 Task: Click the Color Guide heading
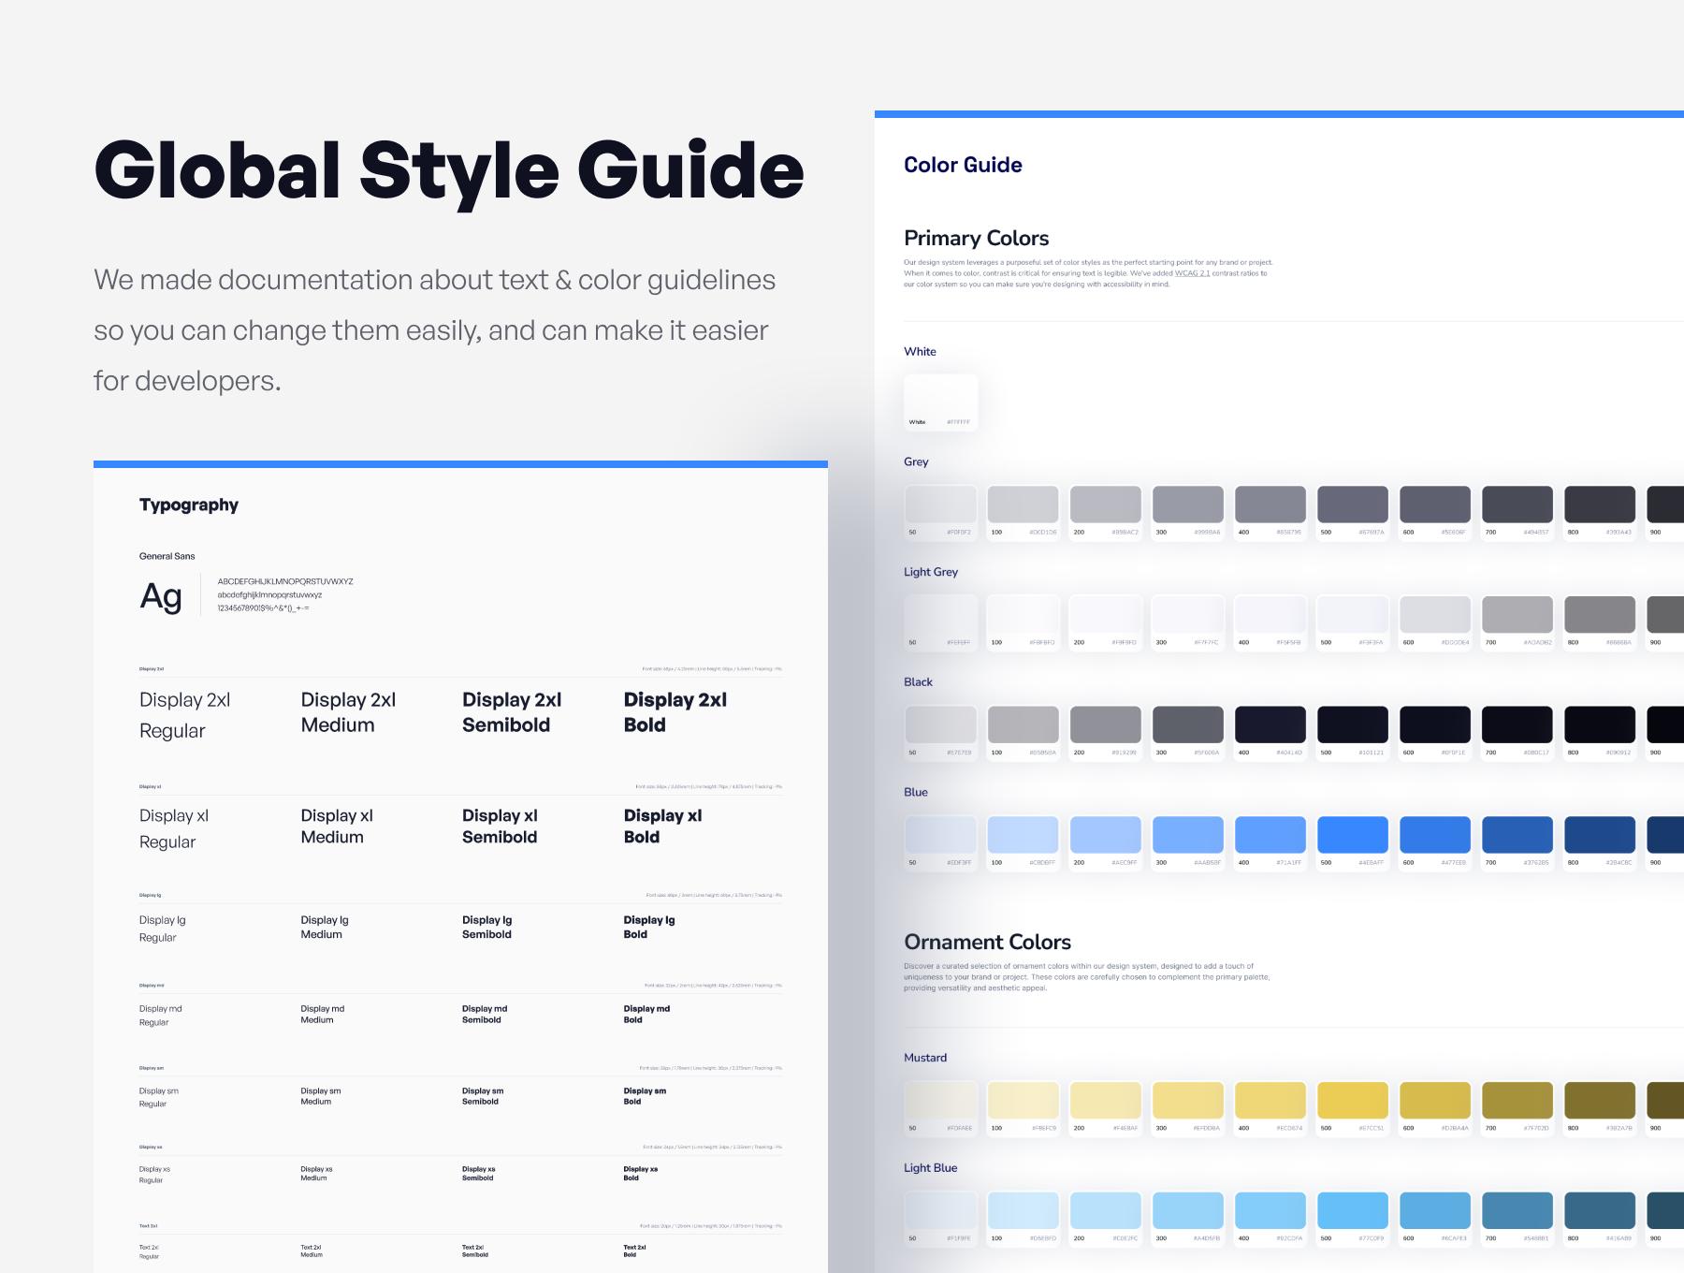click(963, 165)
